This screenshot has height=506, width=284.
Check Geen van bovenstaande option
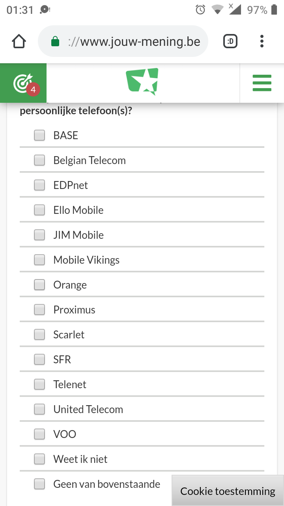(x=39, y=484)
